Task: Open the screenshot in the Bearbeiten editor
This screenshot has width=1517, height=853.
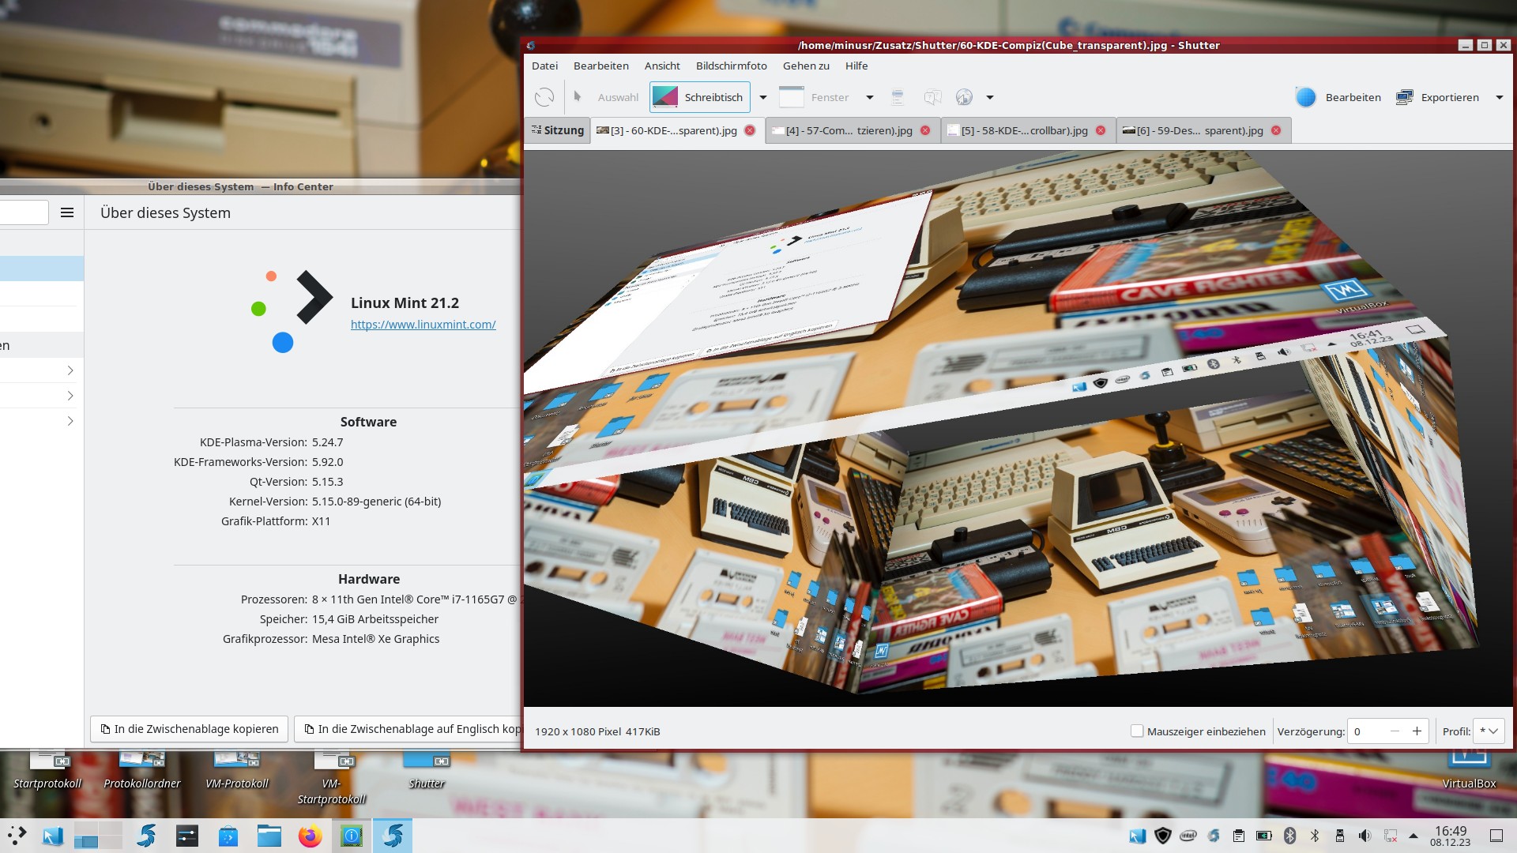Action: pyautogui.click(x=1353, y=96)
